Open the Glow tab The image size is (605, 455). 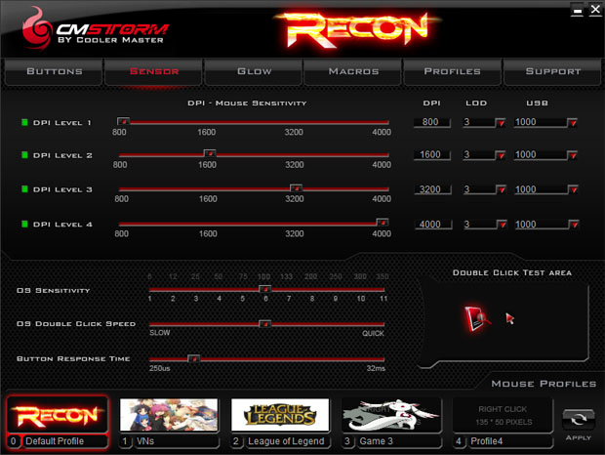click(254, 72)
